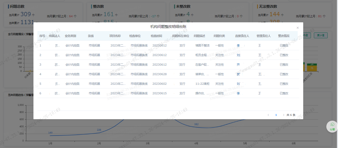Select page 1 in the pagination

click(x=276, y=115)
